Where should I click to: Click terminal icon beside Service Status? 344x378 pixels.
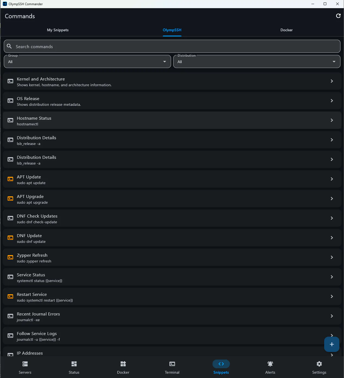10,277
